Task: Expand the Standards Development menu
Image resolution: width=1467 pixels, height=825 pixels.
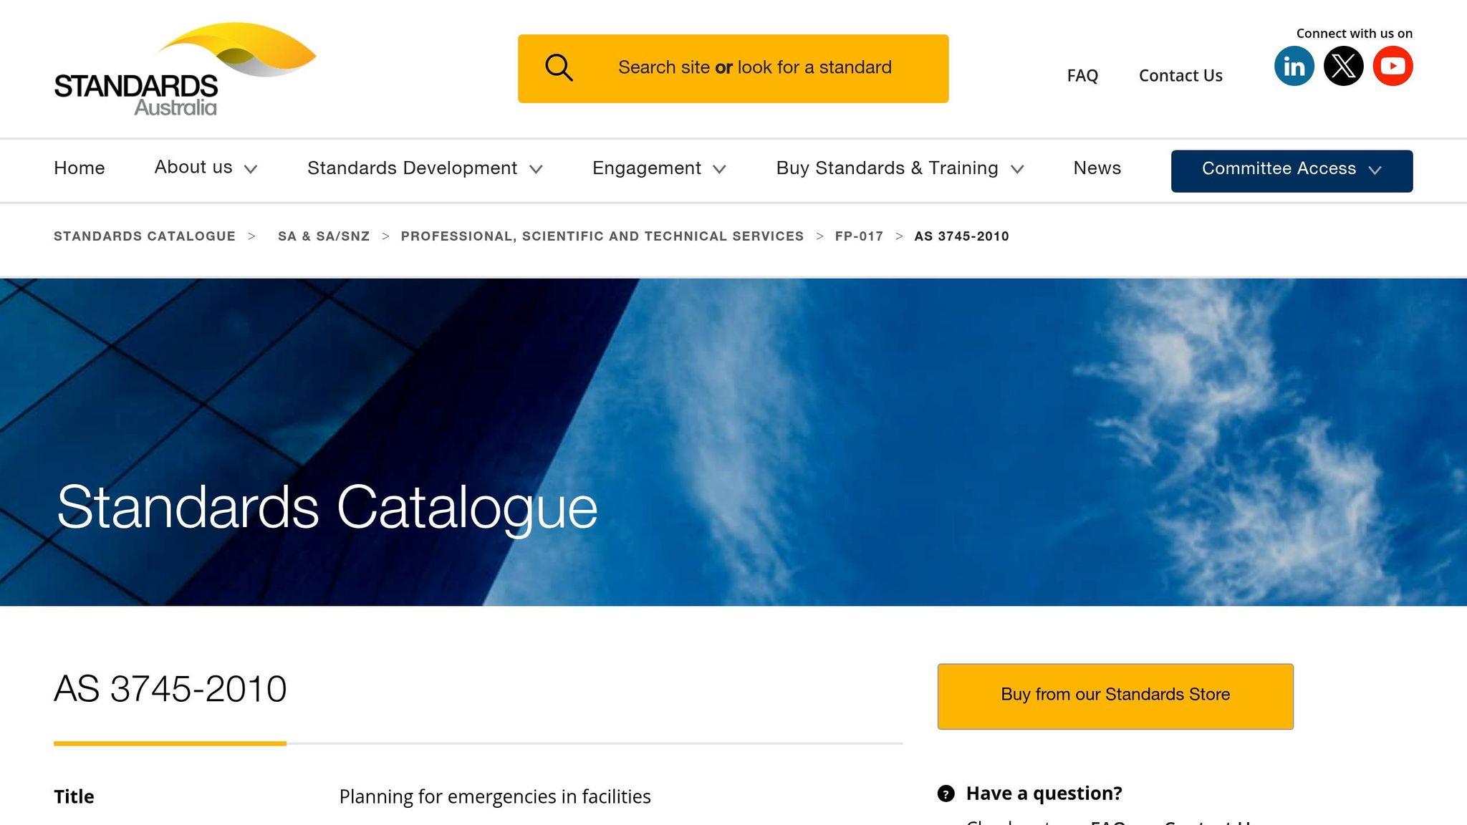Action: click(x=425, y=168)
